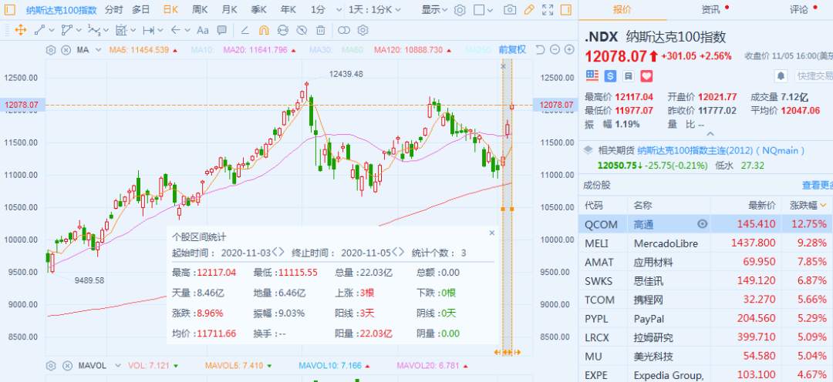Click the US flag market icon

[x=592, y=76]
